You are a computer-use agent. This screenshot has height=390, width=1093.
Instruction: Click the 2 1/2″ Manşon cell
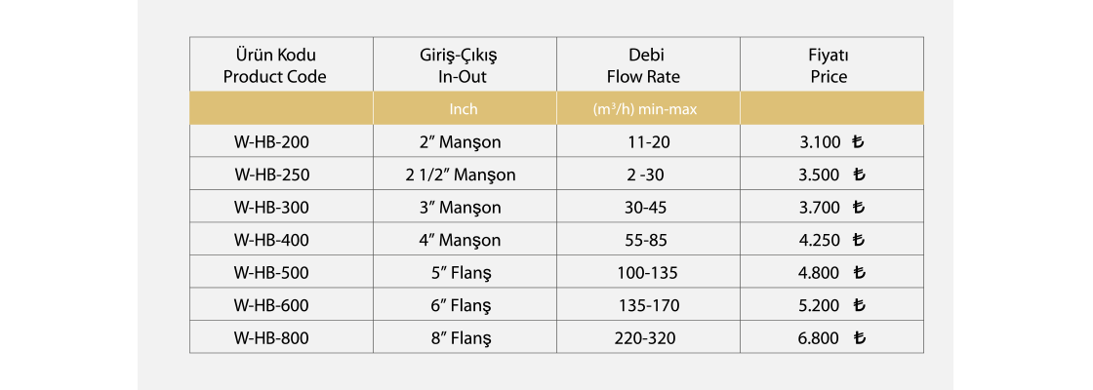coord(460,175)
